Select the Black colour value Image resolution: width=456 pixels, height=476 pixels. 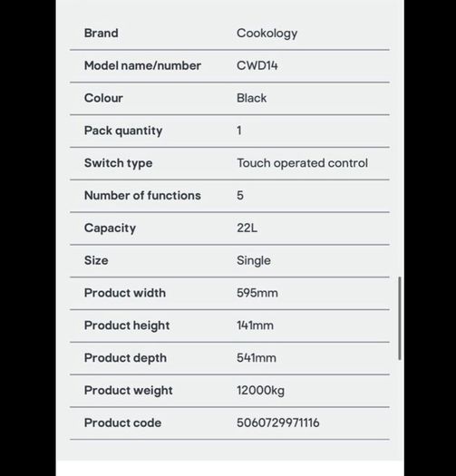point(251,98)
